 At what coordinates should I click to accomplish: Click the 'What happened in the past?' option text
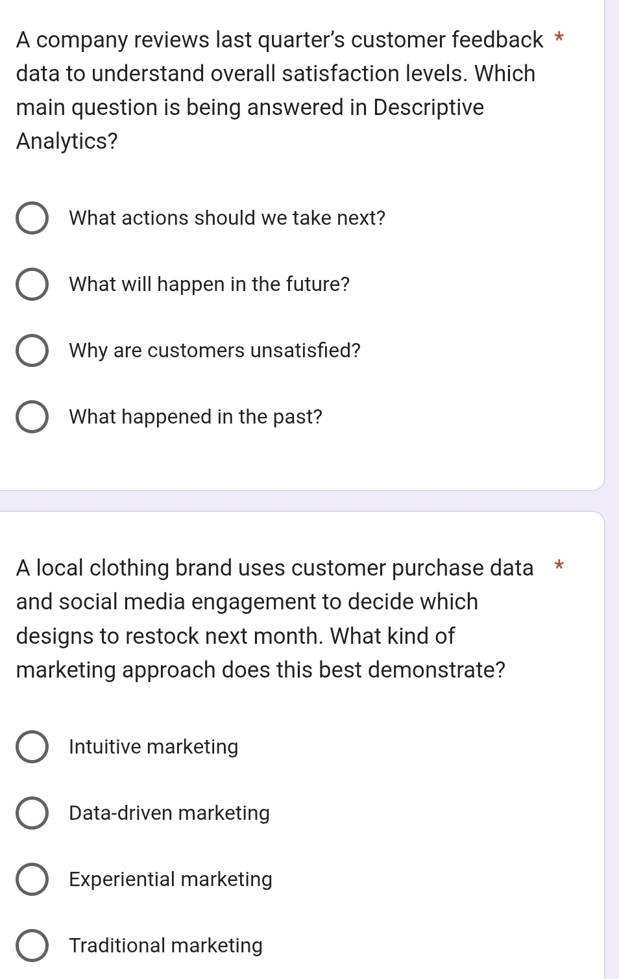(x=195, y=417)
